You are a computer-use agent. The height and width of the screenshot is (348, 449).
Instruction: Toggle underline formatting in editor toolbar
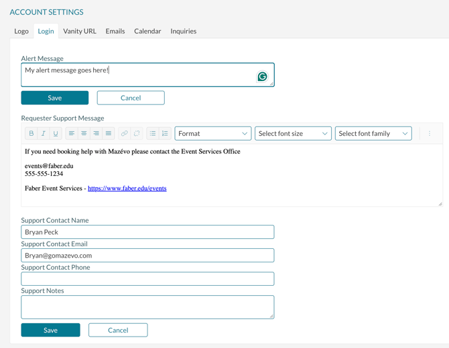56,133
